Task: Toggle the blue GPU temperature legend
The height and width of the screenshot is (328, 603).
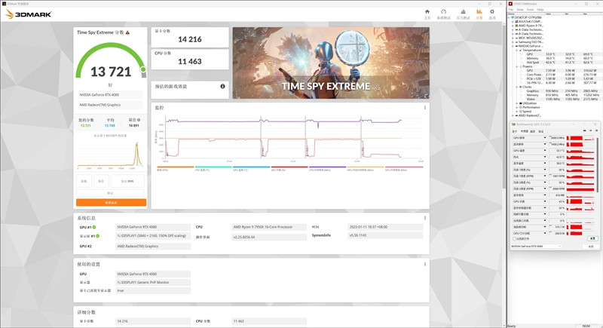Action: click(x=251, y=169)
